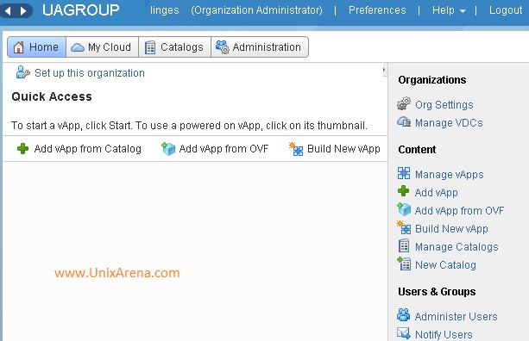Image resolution: width=529 pixels, height=341 pixels.
Task: Click the cube icon for Add vApp from OVF in Quick Access
Action: point(168,148)
